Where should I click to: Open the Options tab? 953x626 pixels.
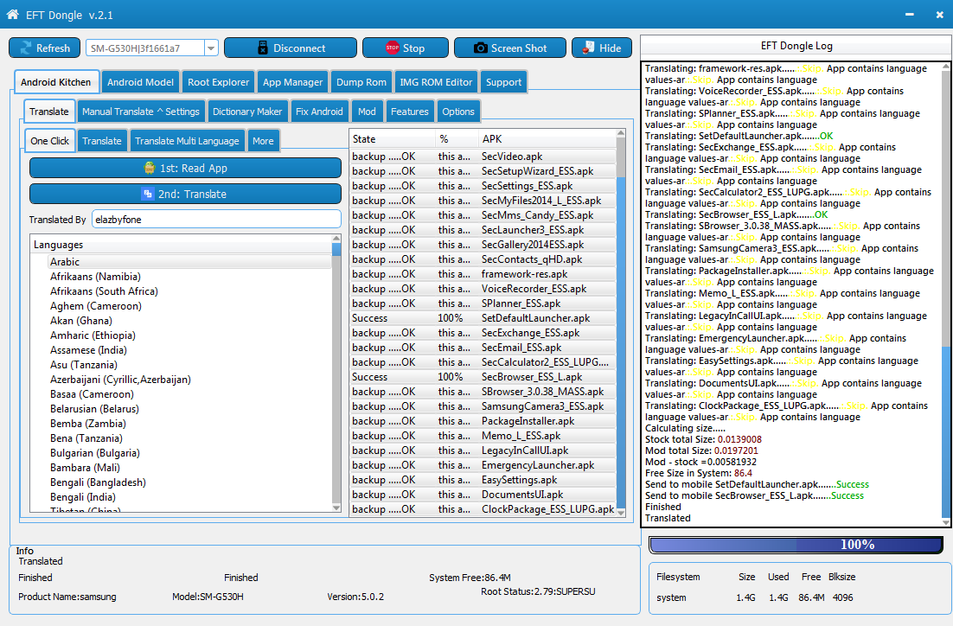458,112
